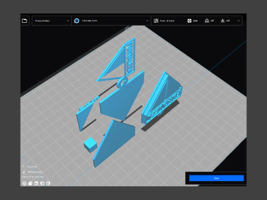Switch to front view cube icon
The width and height of the screenshot is (267, 200).
coord(31,183)
